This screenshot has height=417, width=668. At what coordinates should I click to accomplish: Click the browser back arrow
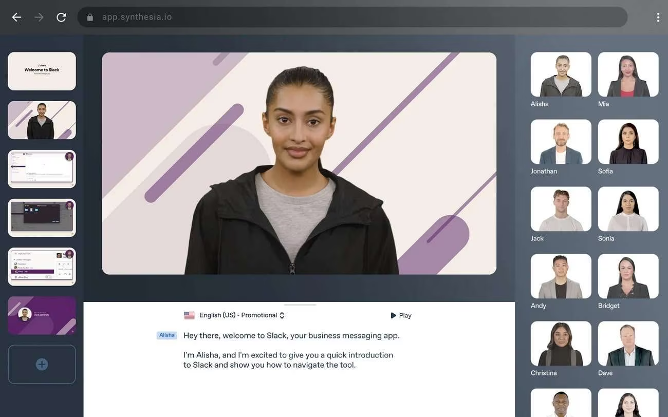16,17
